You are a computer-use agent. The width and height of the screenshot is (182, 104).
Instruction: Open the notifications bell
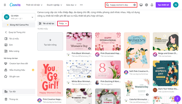152,5
